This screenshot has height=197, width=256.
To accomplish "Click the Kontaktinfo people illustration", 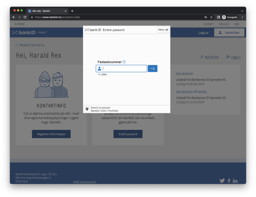I will pyautogui.click(x=51, y=85).
